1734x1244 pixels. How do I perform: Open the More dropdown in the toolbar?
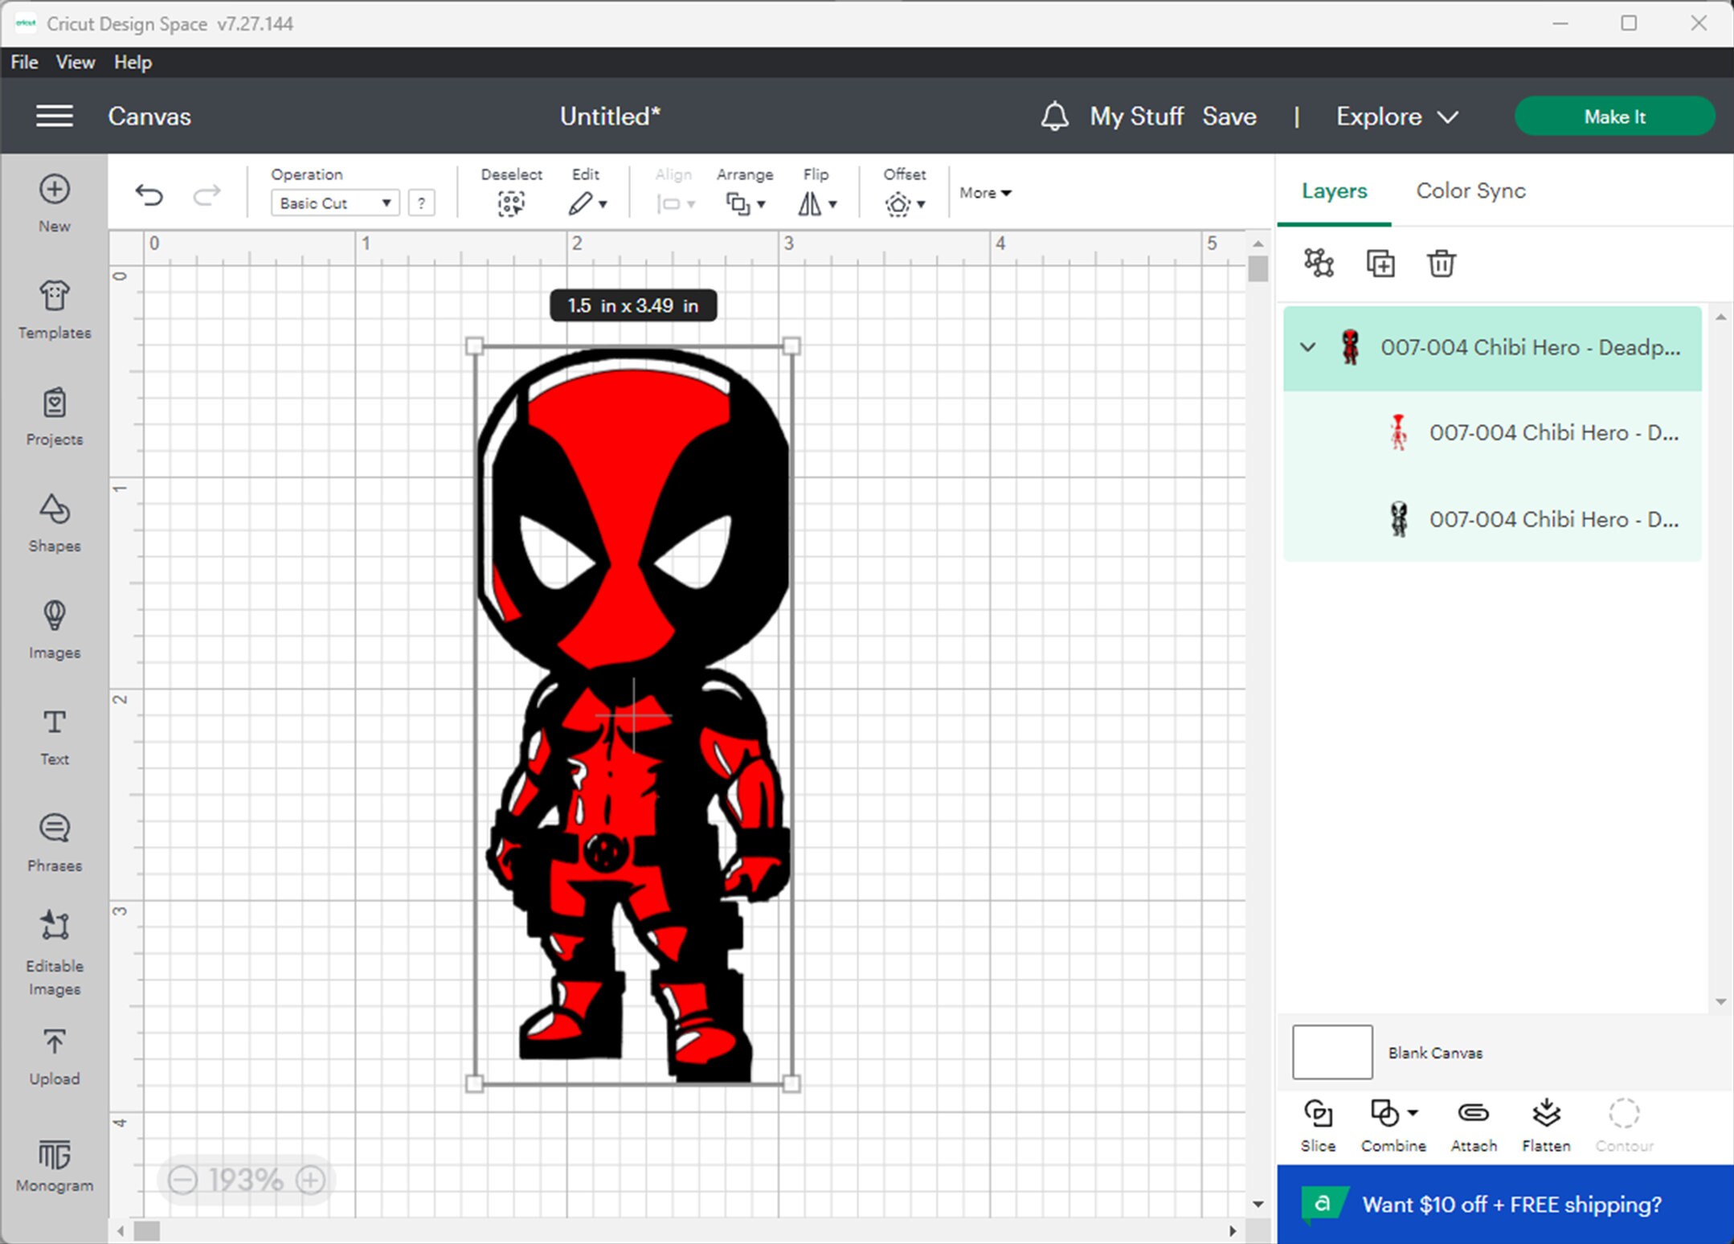tap(984, 193)
